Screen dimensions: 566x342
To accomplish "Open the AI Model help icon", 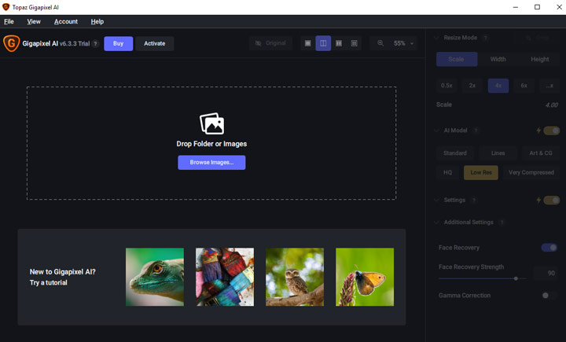I will pos(476,131).
